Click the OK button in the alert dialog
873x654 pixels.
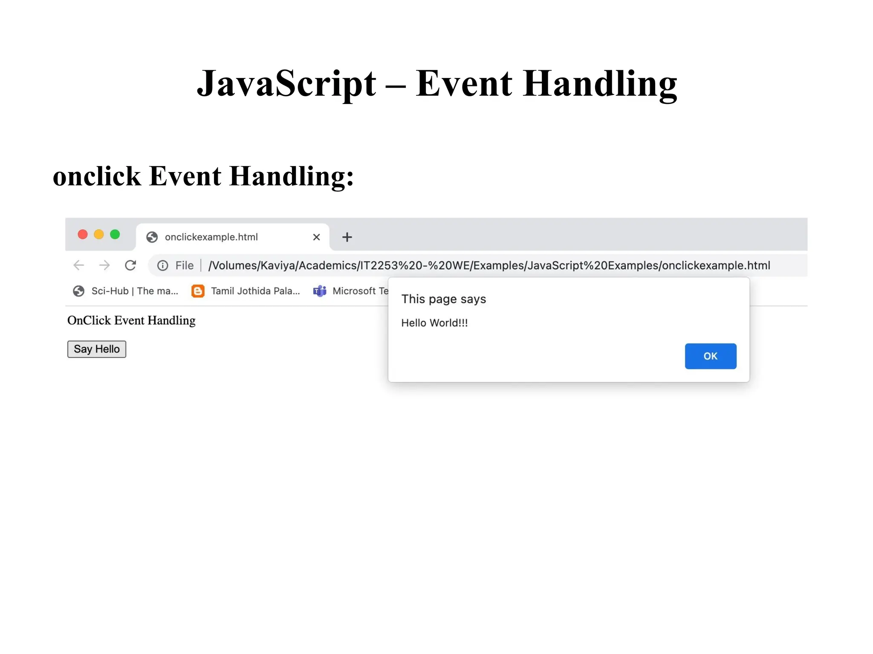[710, 356]
